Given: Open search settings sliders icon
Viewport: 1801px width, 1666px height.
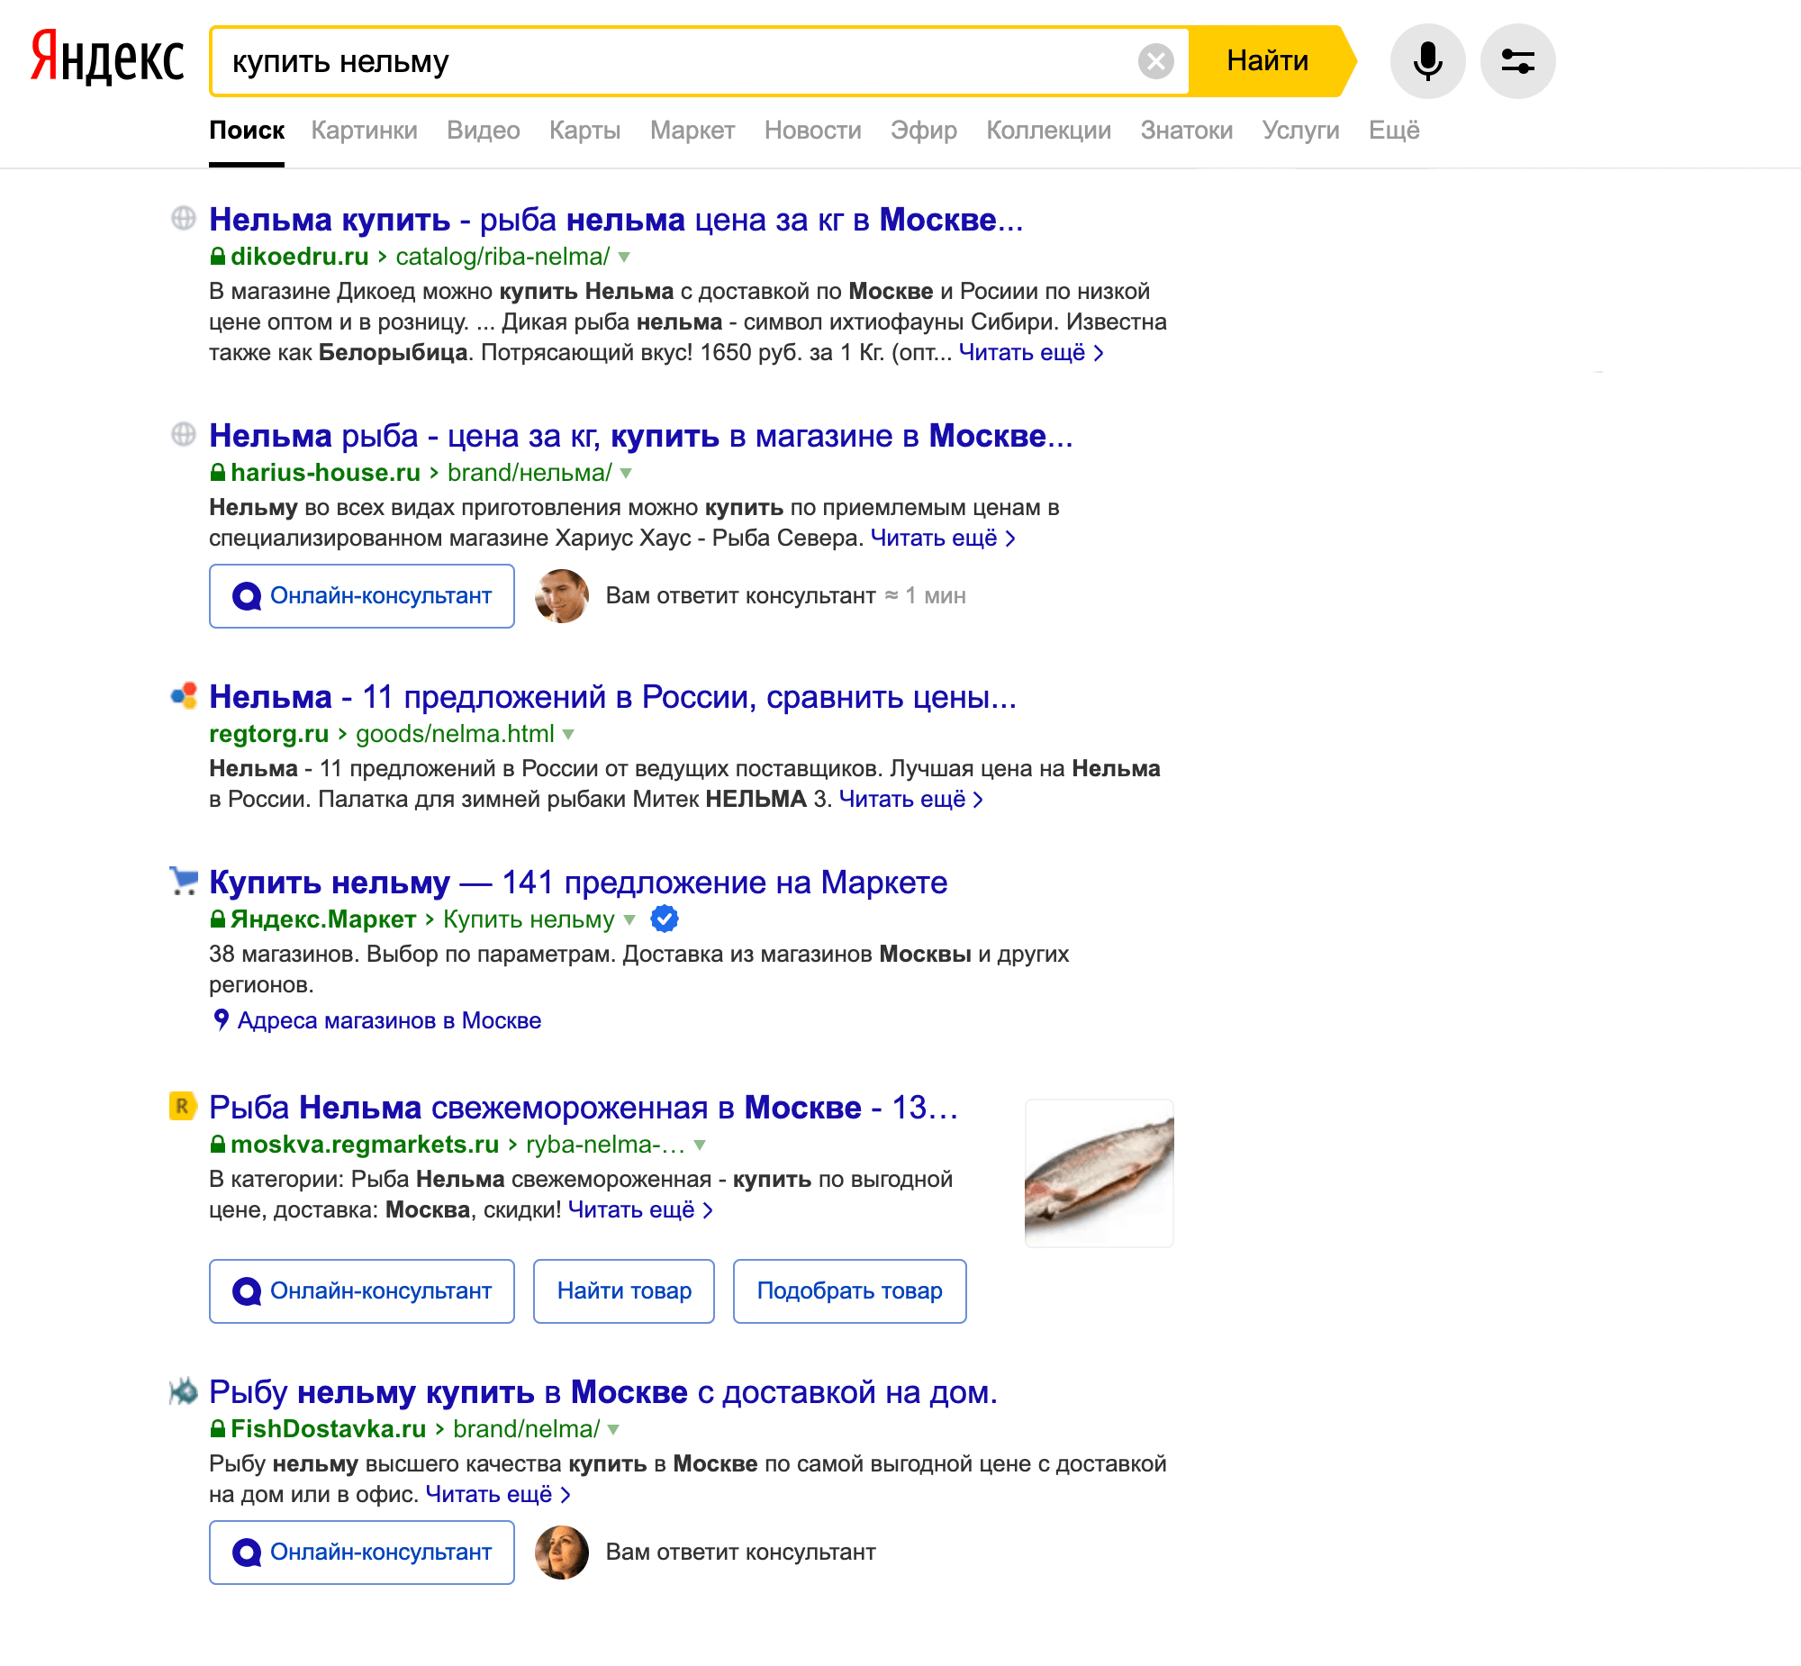Looking at the screenshot, I should click(1517, 61).
